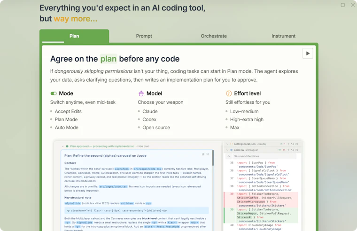
Task: Select the Accept Edits list item
Action: [x=68, y=112]
